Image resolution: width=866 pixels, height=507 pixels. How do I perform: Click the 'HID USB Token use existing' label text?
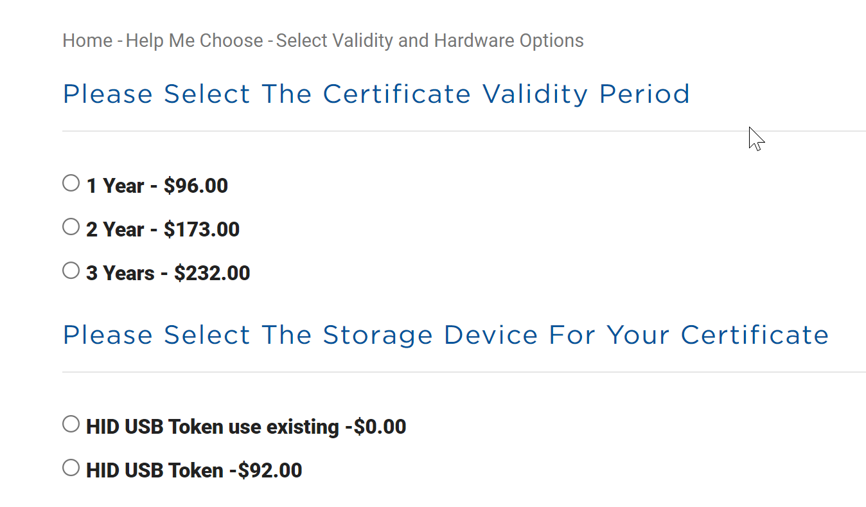[x=212, y=427]
